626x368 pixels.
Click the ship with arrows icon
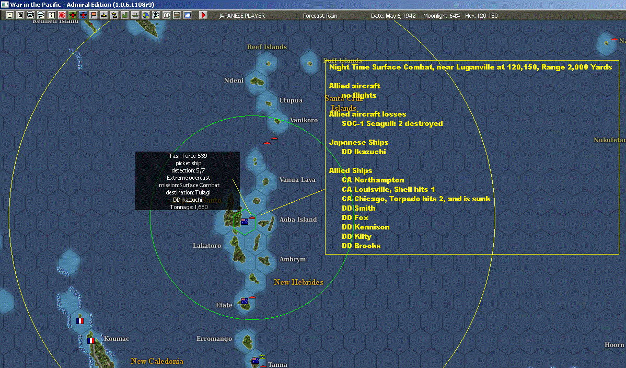135,15
